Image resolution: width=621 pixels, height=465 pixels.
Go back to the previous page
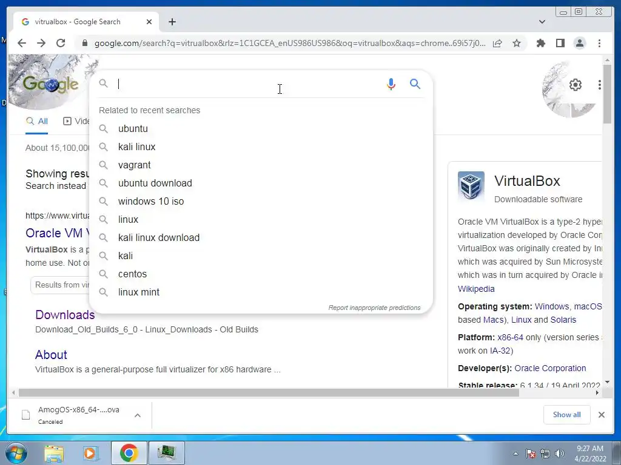pyautogui.click(x=22, y=43)
